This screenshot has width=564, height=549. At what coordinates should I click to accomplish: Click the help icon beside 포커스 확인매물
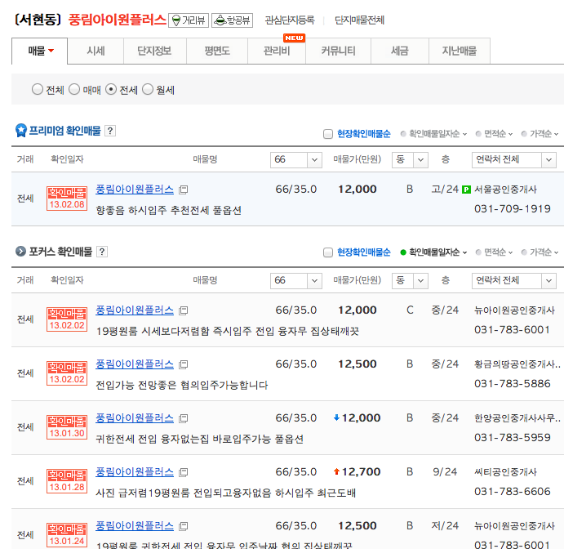pos(102,252)
